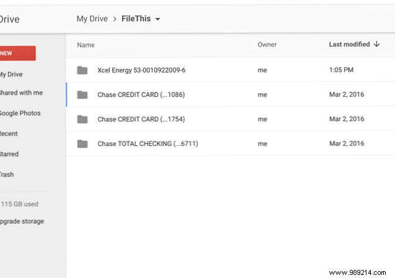This screenshot has height=278, width=395.
Task: Click owner me in Xcel Energy row
Action: (x=262, y=70)
